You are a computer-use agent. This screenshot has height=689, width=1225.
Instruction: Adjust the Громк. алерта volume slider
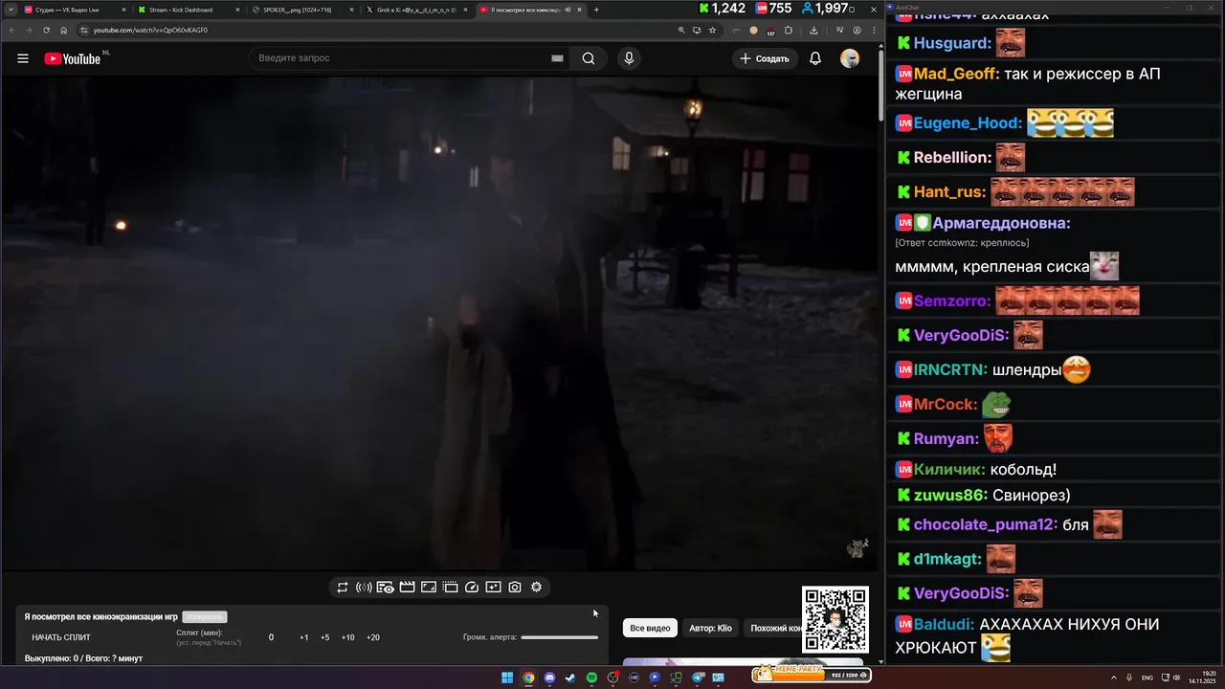pyautogui.click(x=560, y=637)
